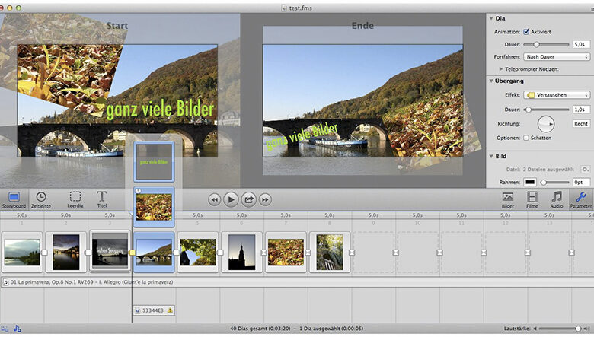Open the Audio browser
The image size is (594, 337).
(x=557, y=199)
